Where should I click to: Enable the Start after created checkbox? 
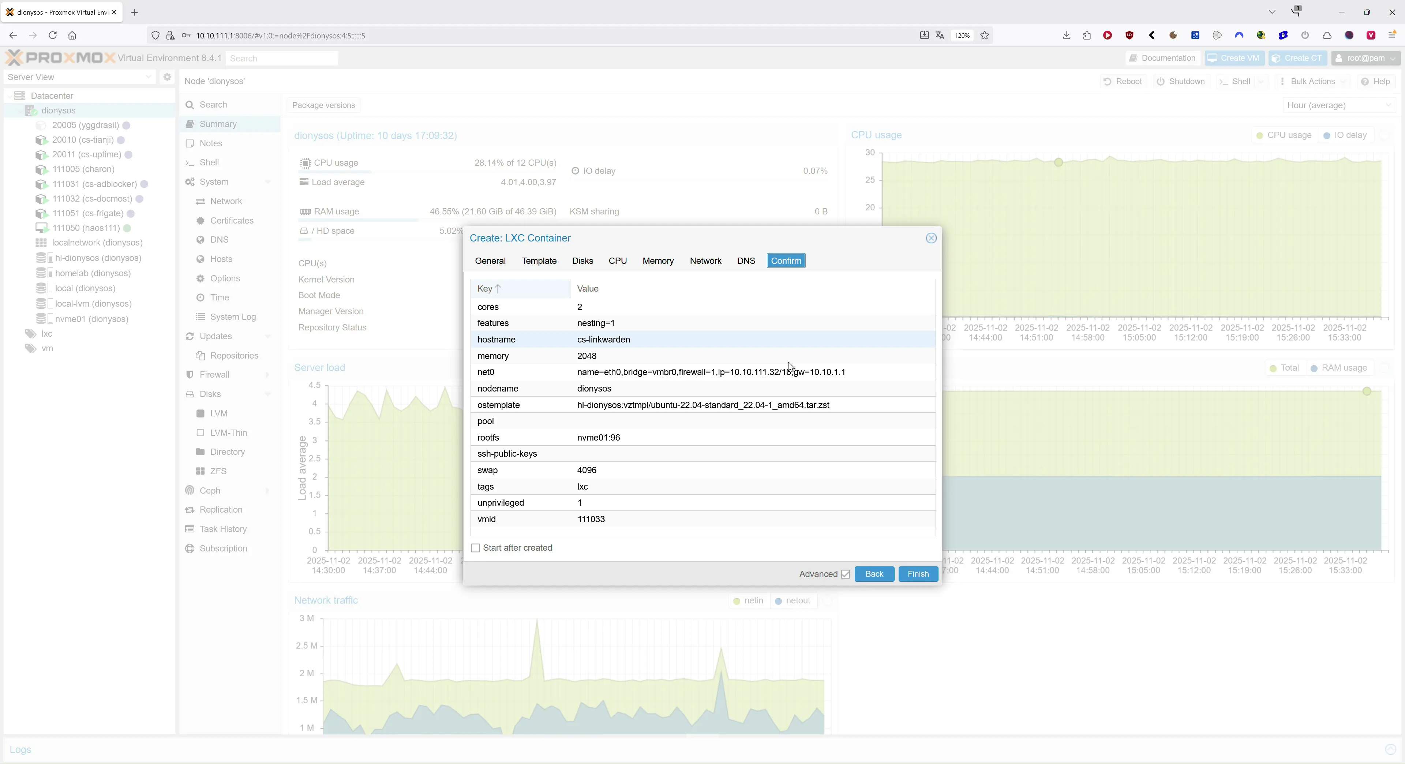pyautogui.click(x=476, y=548)
